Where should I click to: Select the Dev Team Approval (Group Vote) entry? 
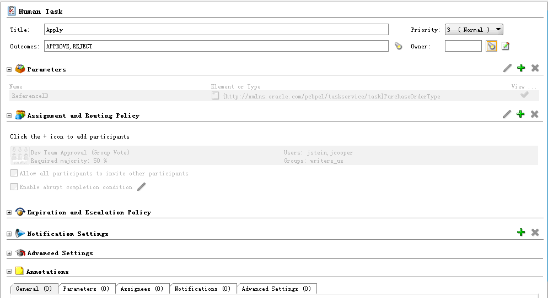pos(80,152)
